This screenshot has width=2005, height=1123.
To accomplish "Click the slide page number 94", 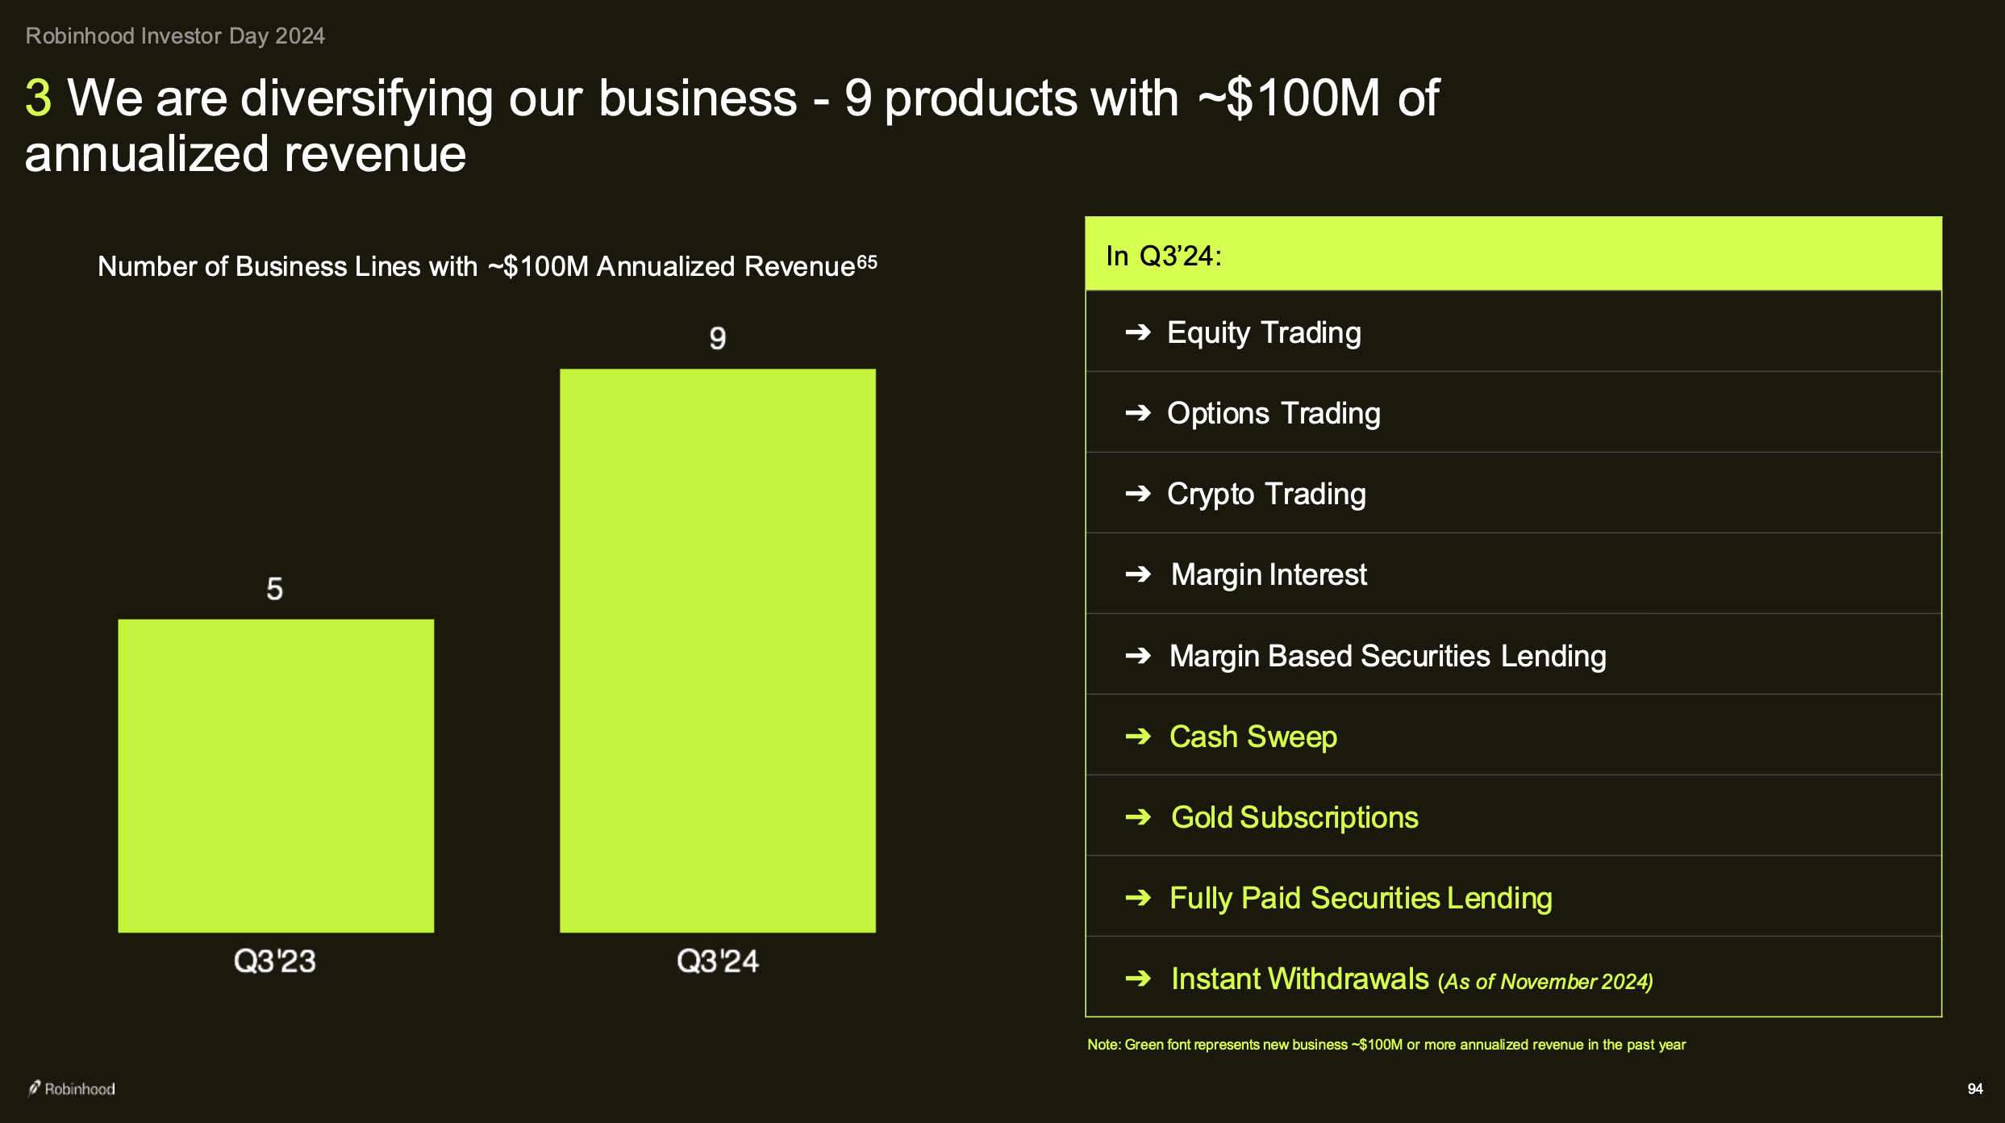I will 1975,1089.
